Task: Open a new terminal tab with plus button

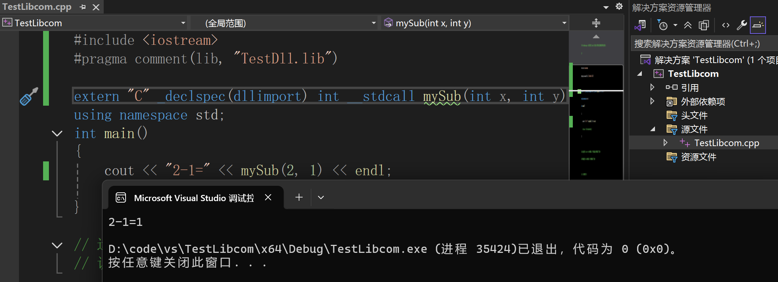Action: [299, 197]
